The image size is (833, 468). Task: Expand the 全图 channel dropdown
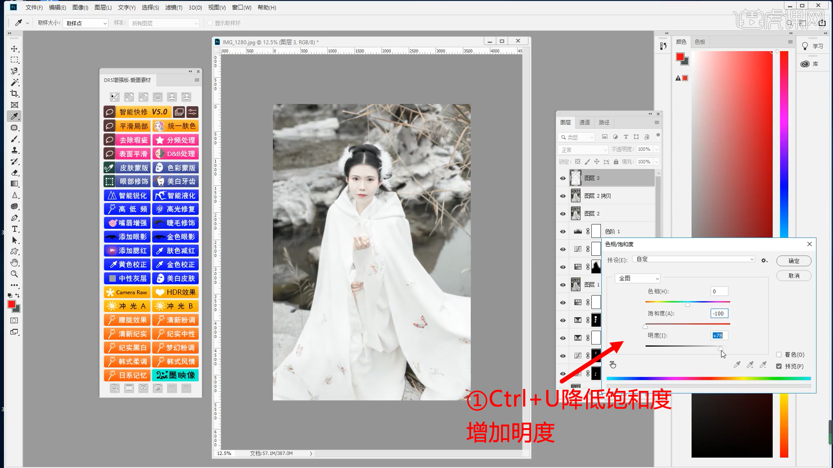tap(638, 278)
